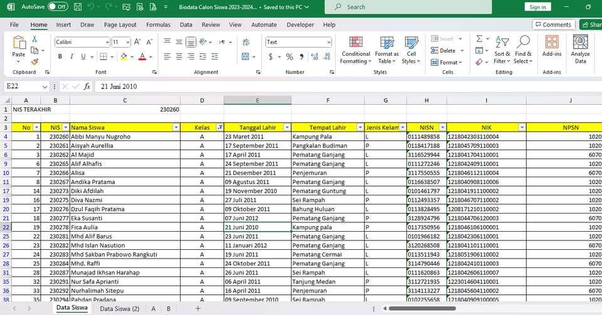
Task: Open the File menu
Action: point(14,24)
